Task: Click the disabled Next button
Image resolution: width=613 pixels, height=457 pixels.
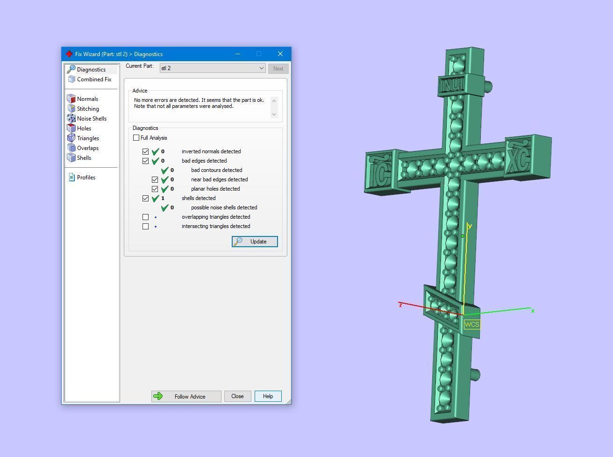Action: (278, 68)
